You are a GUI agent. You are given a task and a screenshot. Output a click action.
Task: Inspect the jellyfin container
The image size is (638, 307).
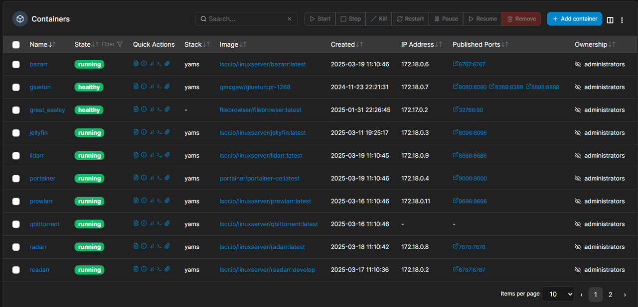144,132
